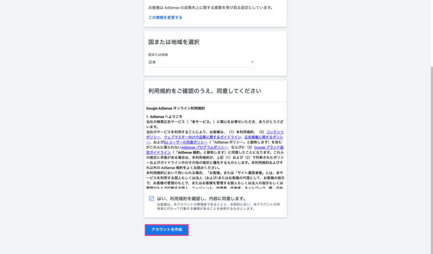Image resolution: width=433 pixels, height=254 pixels.
Task: Open the コンテンツポリシー link
Action: (275, 132)
